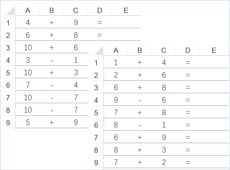Click cell C9 containing 9 in the left sheet
The width and height of the screenshot is (230, 170).
pos(76,122)
